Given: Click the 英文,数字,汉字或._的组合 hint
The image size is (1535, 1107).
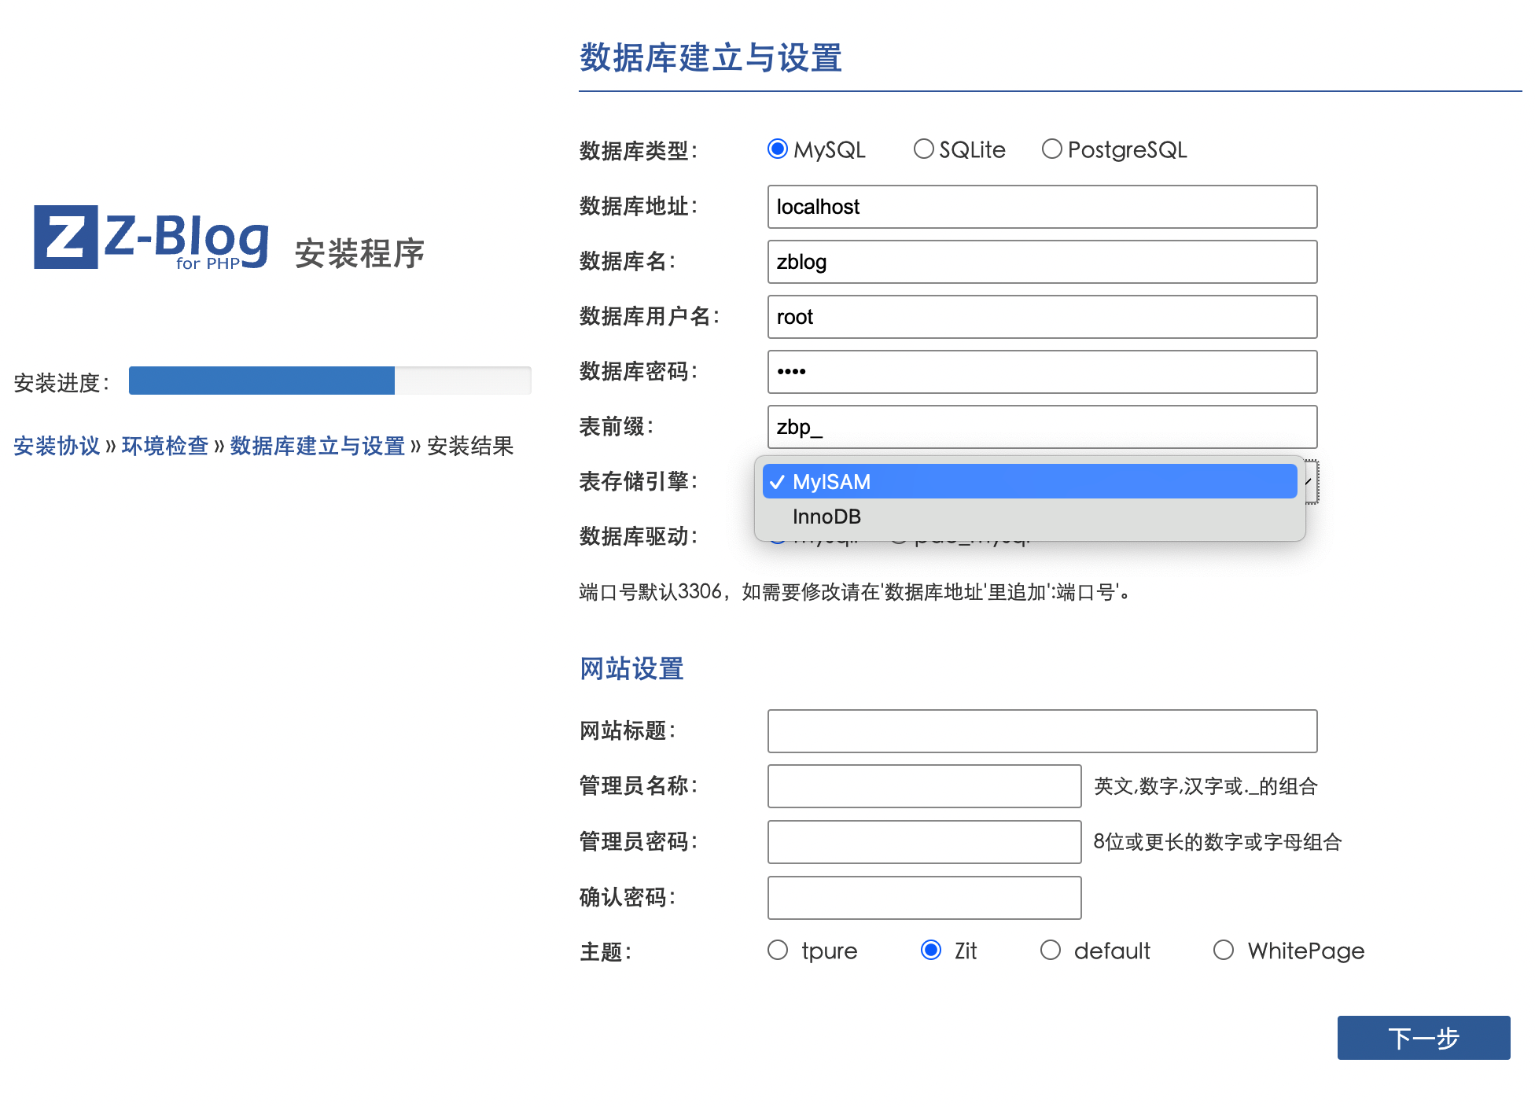Looking at the screenshot, I should tap(1206, 786).
